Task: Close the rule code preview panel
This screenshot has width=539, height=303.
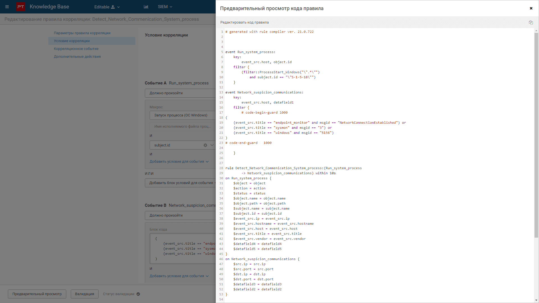Action: [531, 8]
